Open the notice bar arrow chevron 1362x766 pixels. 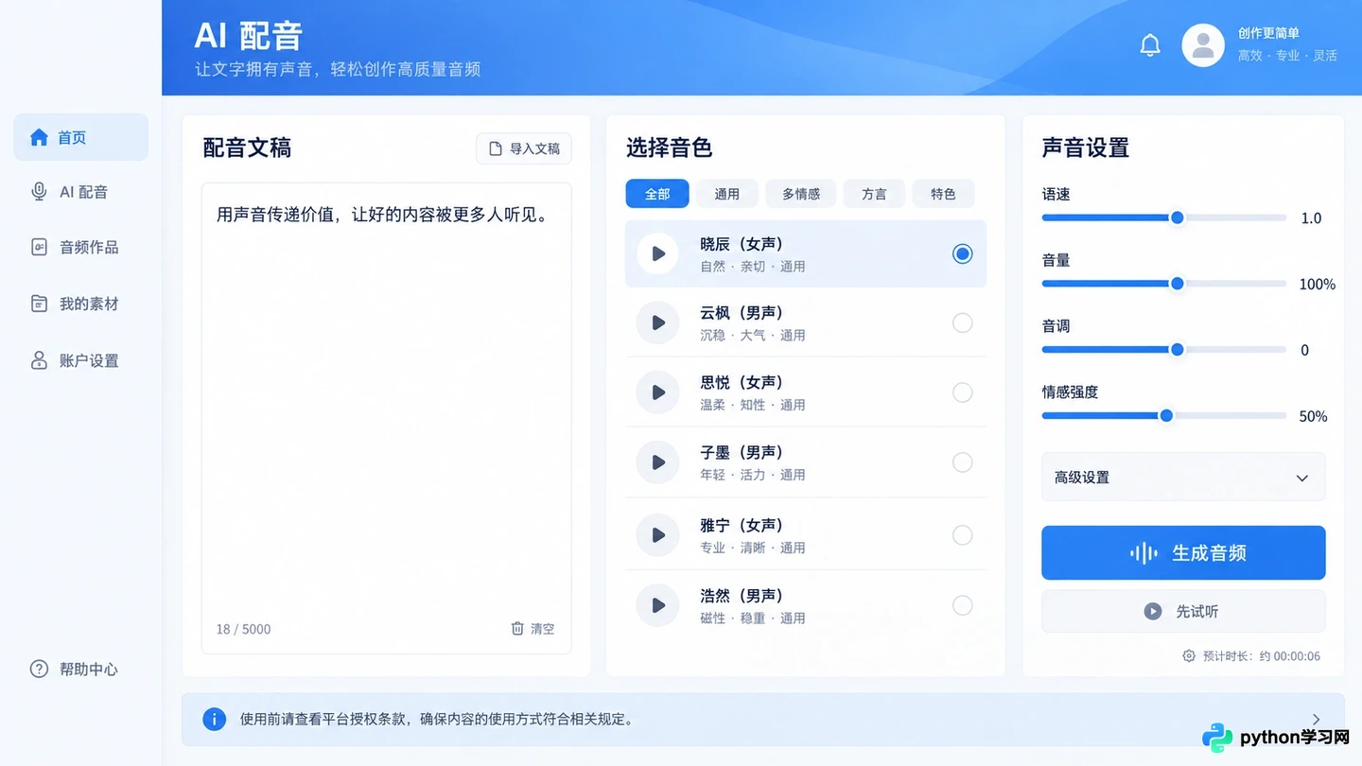(1316, 720)
